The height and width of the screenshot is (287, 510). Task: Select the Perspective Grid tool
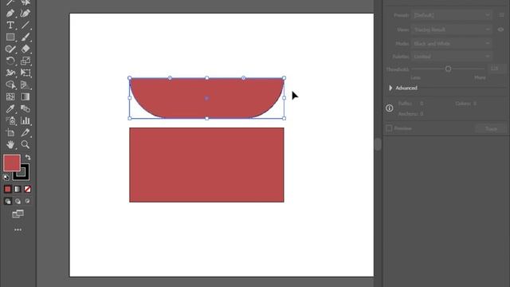pyautogui.click(x=25, y=85)
